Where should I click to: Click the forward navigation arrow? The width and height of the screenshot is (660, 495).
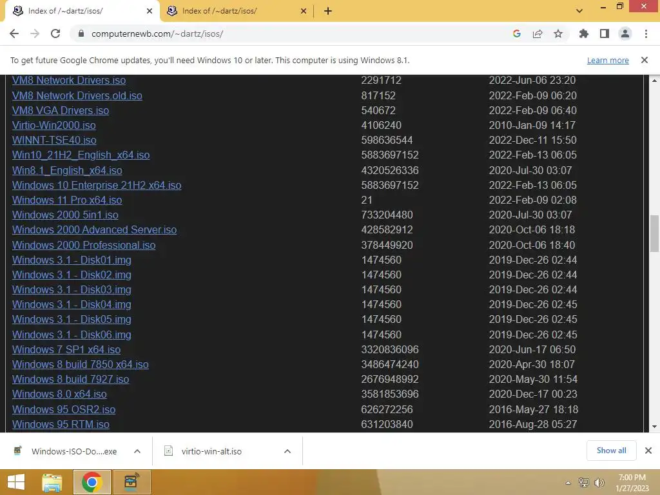pyautogui.click(x=35, y=34)
